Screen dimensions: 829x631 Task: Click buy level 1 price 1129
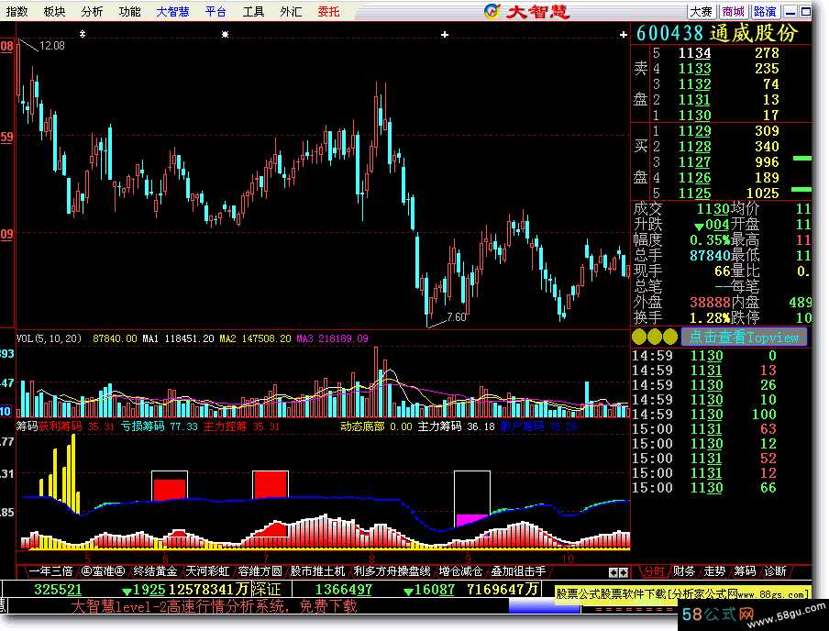pyautogui.click(x=695, y=130)
